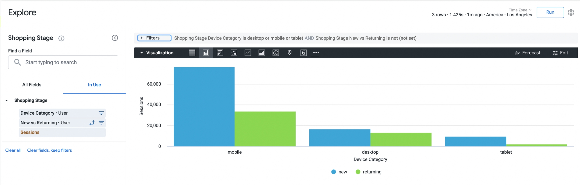This screenshot has height=185, width=580.
Task: Toggle filter on New vs Returning field
Action: [x=101, y=123]
